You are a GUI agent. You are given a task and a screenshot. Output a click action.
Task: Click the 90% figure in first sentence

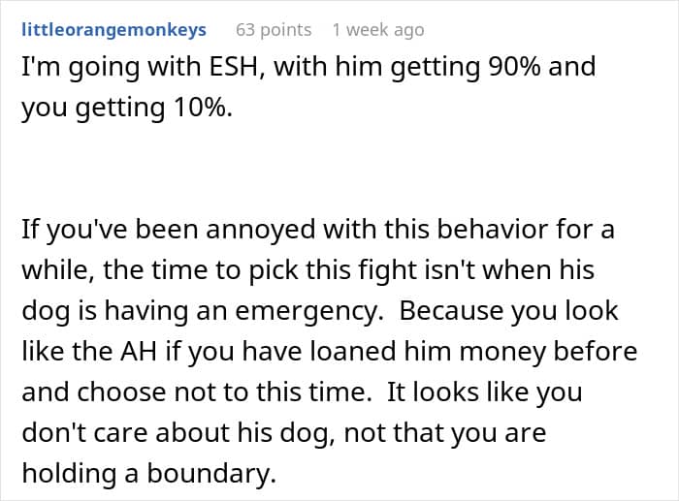pos(514,67)
